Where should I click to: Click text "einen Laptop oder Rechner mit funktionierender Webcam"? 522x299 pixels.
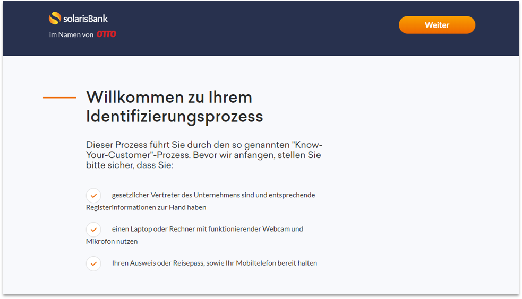click(x=201, y=229)
